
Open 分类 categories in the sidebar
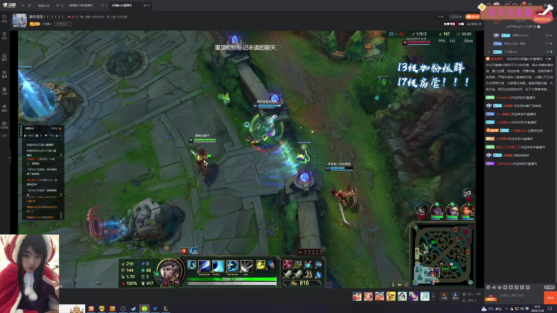tap(4, 91)
